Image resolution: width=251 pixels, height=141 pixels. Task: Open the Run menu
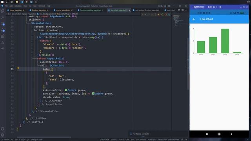coord(35,6)
